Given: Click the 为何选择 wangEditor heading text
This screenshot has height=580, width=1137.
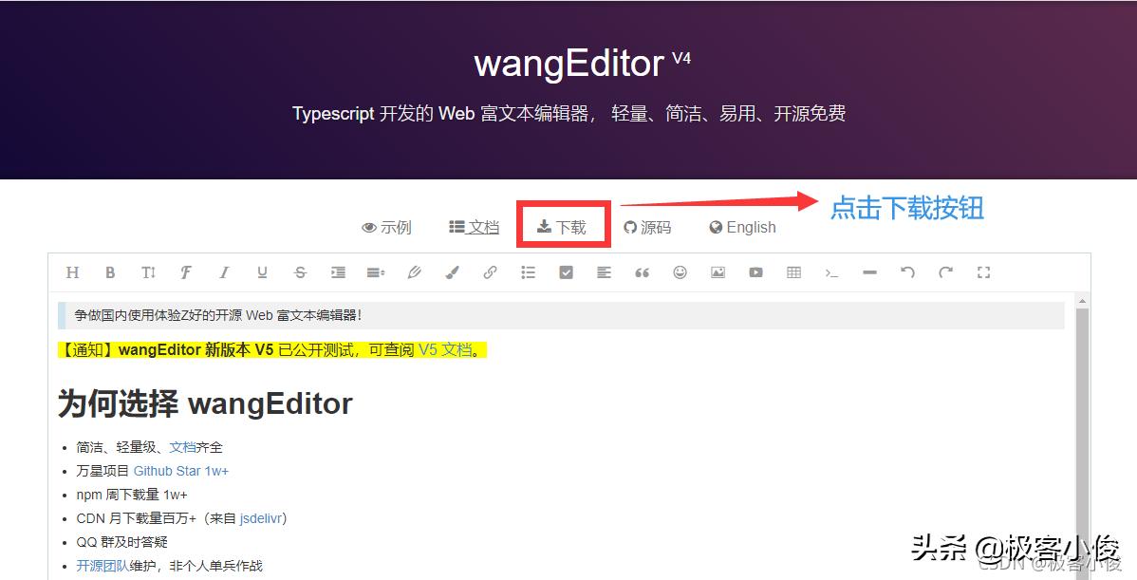Looking at the screenshot, I should coord(205,403).
